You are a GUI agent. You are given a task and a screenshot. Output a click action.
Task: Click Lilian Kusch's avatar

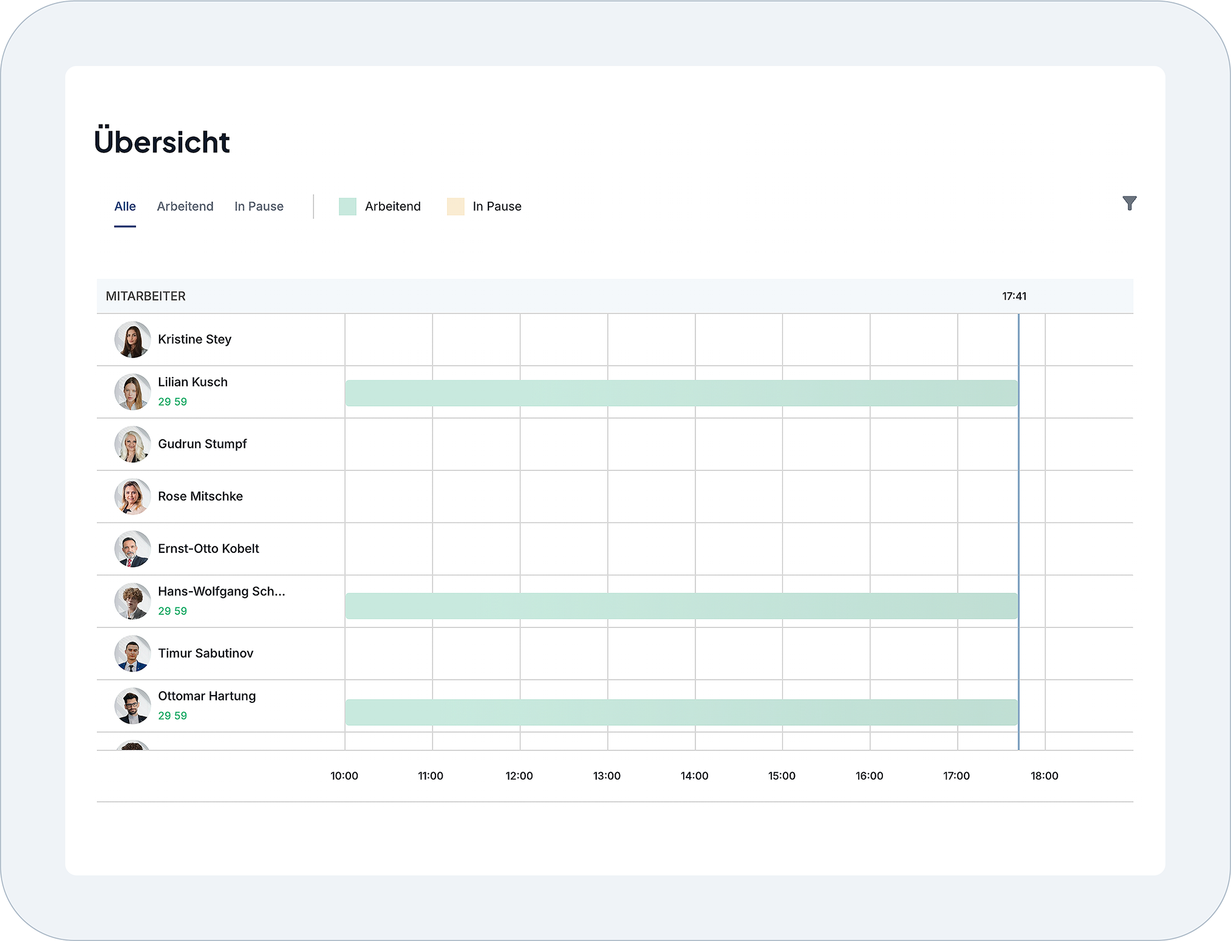(x=132, y=392)
